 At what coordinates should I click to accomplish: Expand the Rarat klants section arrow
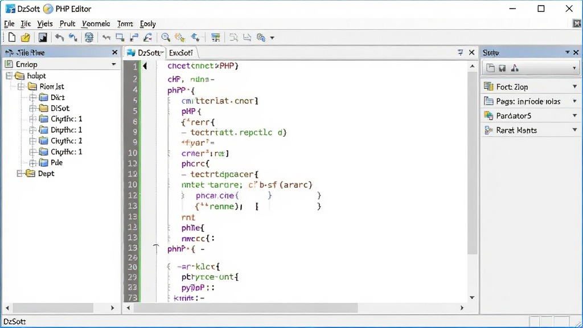[x=575, y=130]
